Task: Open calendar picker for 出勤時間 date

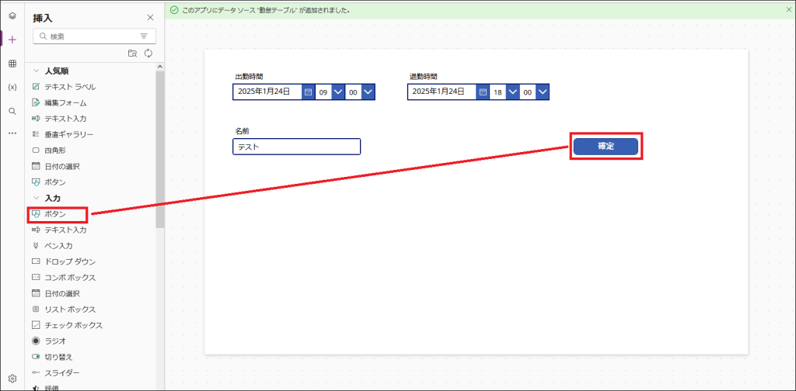Action: click(x=308, y=92)
